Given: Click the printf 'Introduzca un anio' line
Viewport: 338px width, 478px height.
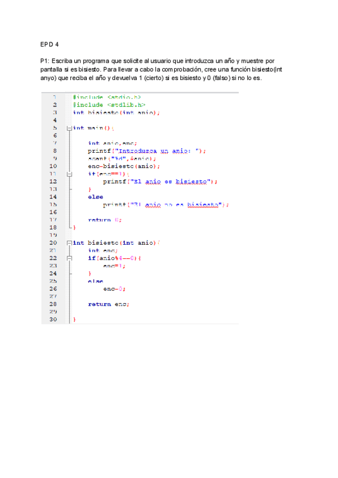Looking at the screenshot, I should 147,151.
